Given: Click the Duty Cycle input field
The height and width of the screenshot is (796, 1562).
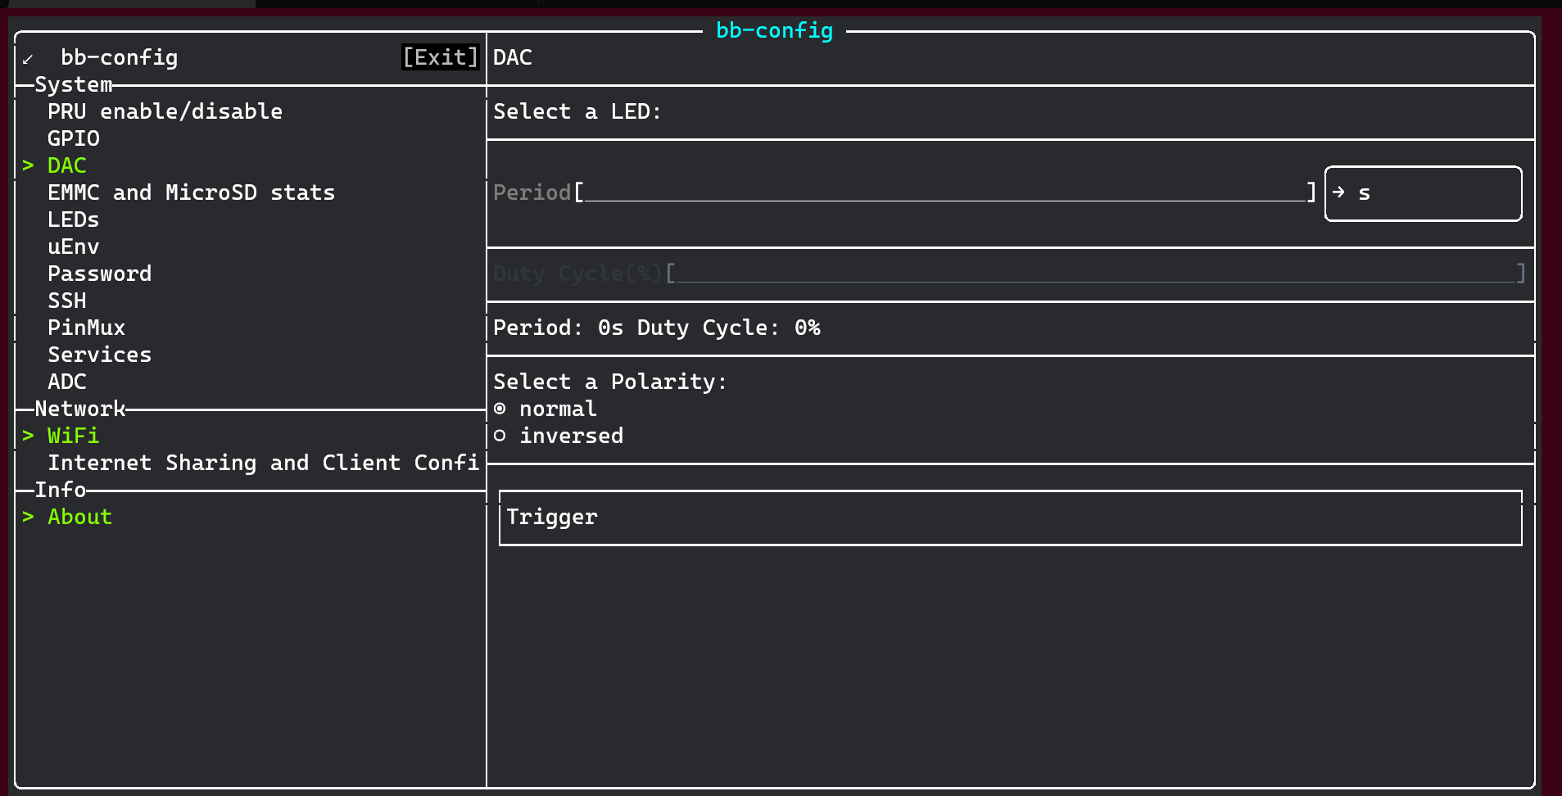Looking at the screenshot, I should click(1096, 274).
